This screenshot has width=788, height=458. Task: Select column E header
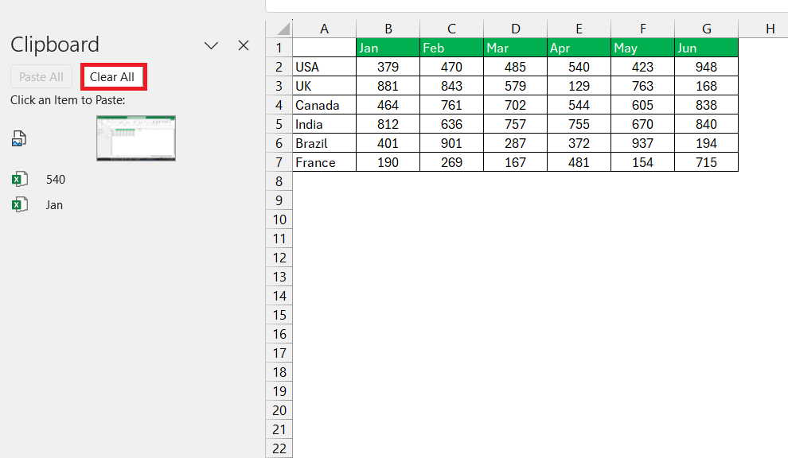coord(579,29)
